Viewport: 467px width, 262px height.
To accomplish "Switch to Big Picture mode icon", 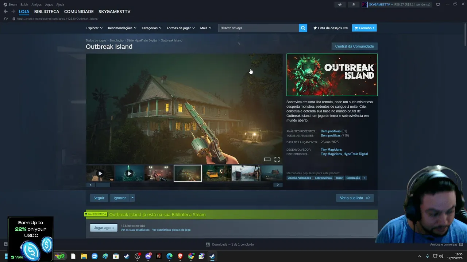I will point(438,4).
